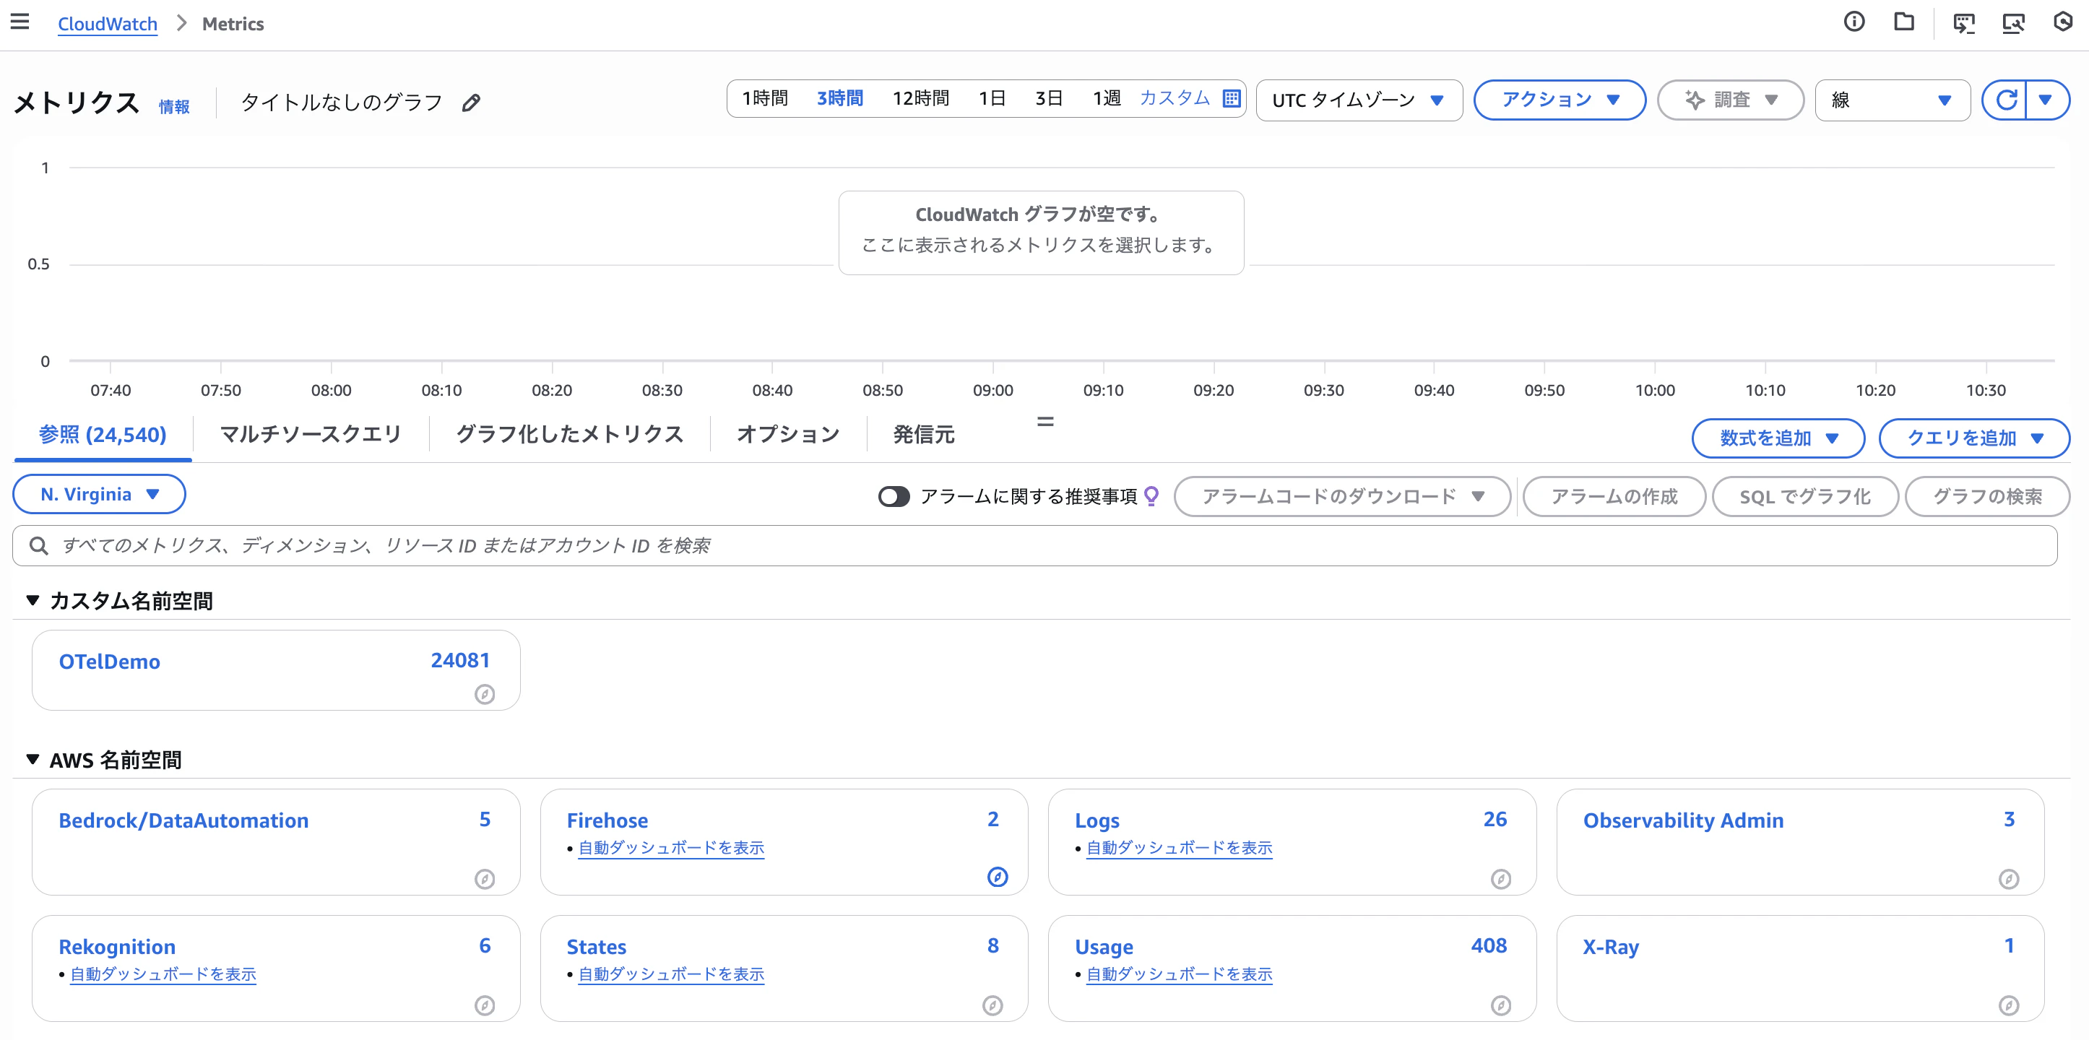The image size is (2089, 1040).
Task: Click the screen search icon in top bar
Action: (x=2014, y=22)
